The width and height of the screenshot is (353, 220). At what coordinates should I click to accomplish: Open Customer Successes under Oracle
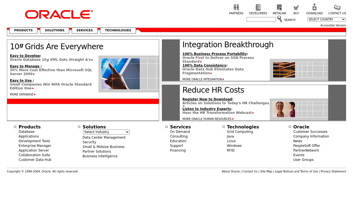(310, 132)
